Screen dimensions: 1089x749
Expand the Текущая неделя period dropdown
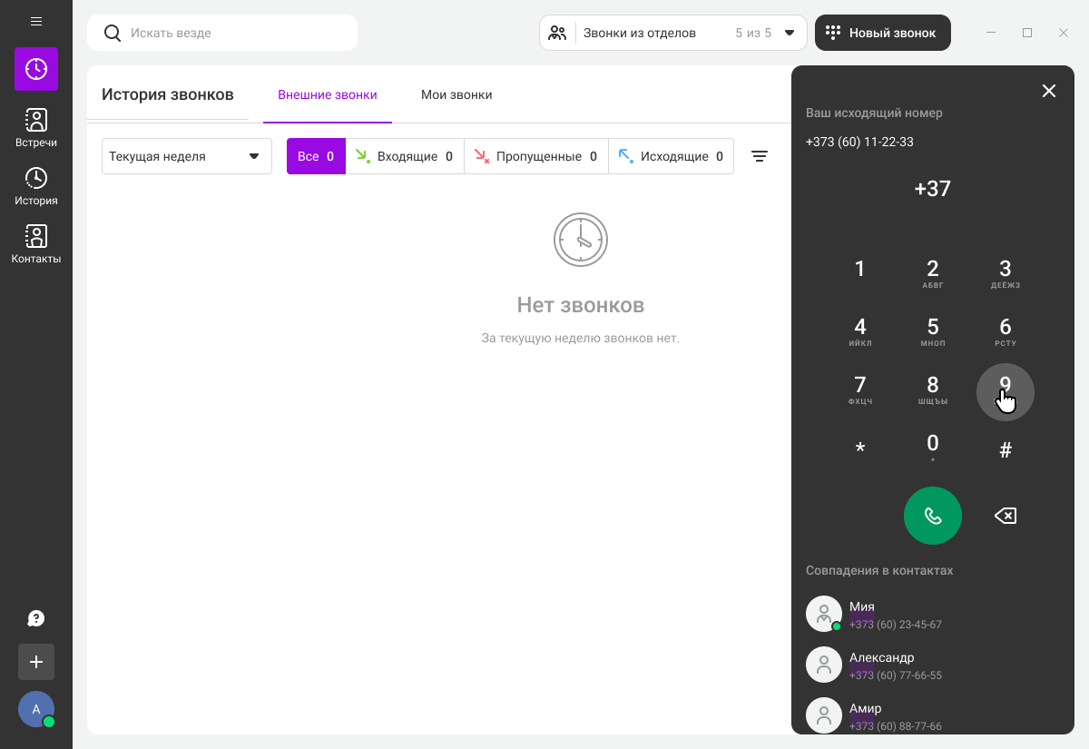186,156
